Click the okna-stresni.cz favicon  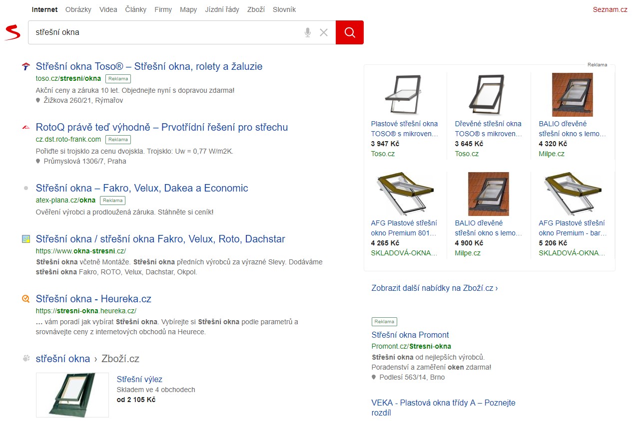pyautogui.click(x=26, y=239)
